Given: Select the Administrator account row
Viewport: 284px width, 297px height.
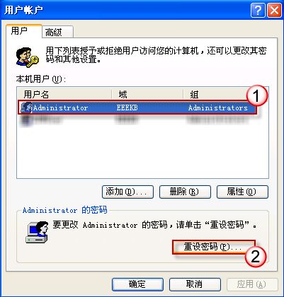Looking at the screenshot, I should [137, 108].
